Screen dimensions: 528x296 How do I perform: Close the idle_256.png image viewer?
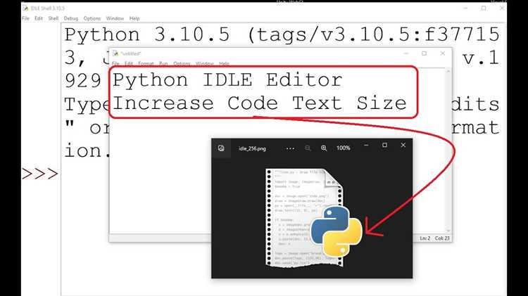(403, 146)
